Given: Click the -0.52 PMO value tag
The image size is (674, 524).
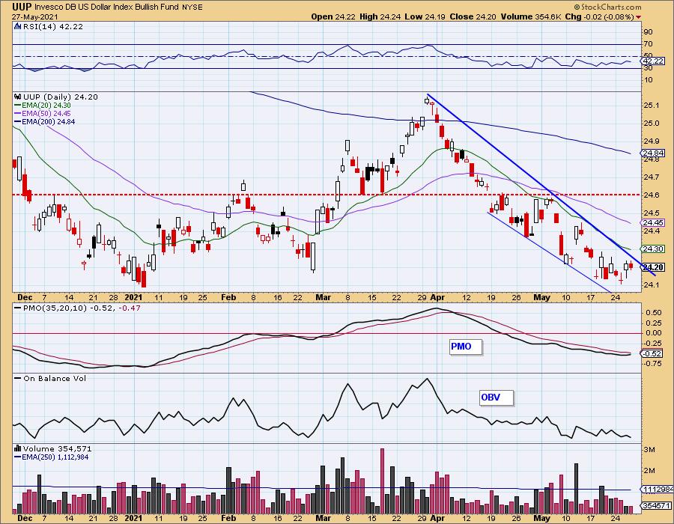Looking at the screenshot, I should click(653, 353).
